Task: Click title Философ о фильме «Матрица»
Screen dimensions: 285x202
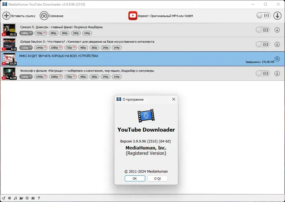Action: pos(87,71)
